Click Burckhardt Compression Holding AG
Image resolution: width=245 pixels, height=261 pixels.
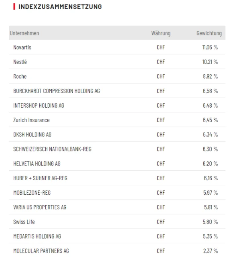[x=57, y=91]
